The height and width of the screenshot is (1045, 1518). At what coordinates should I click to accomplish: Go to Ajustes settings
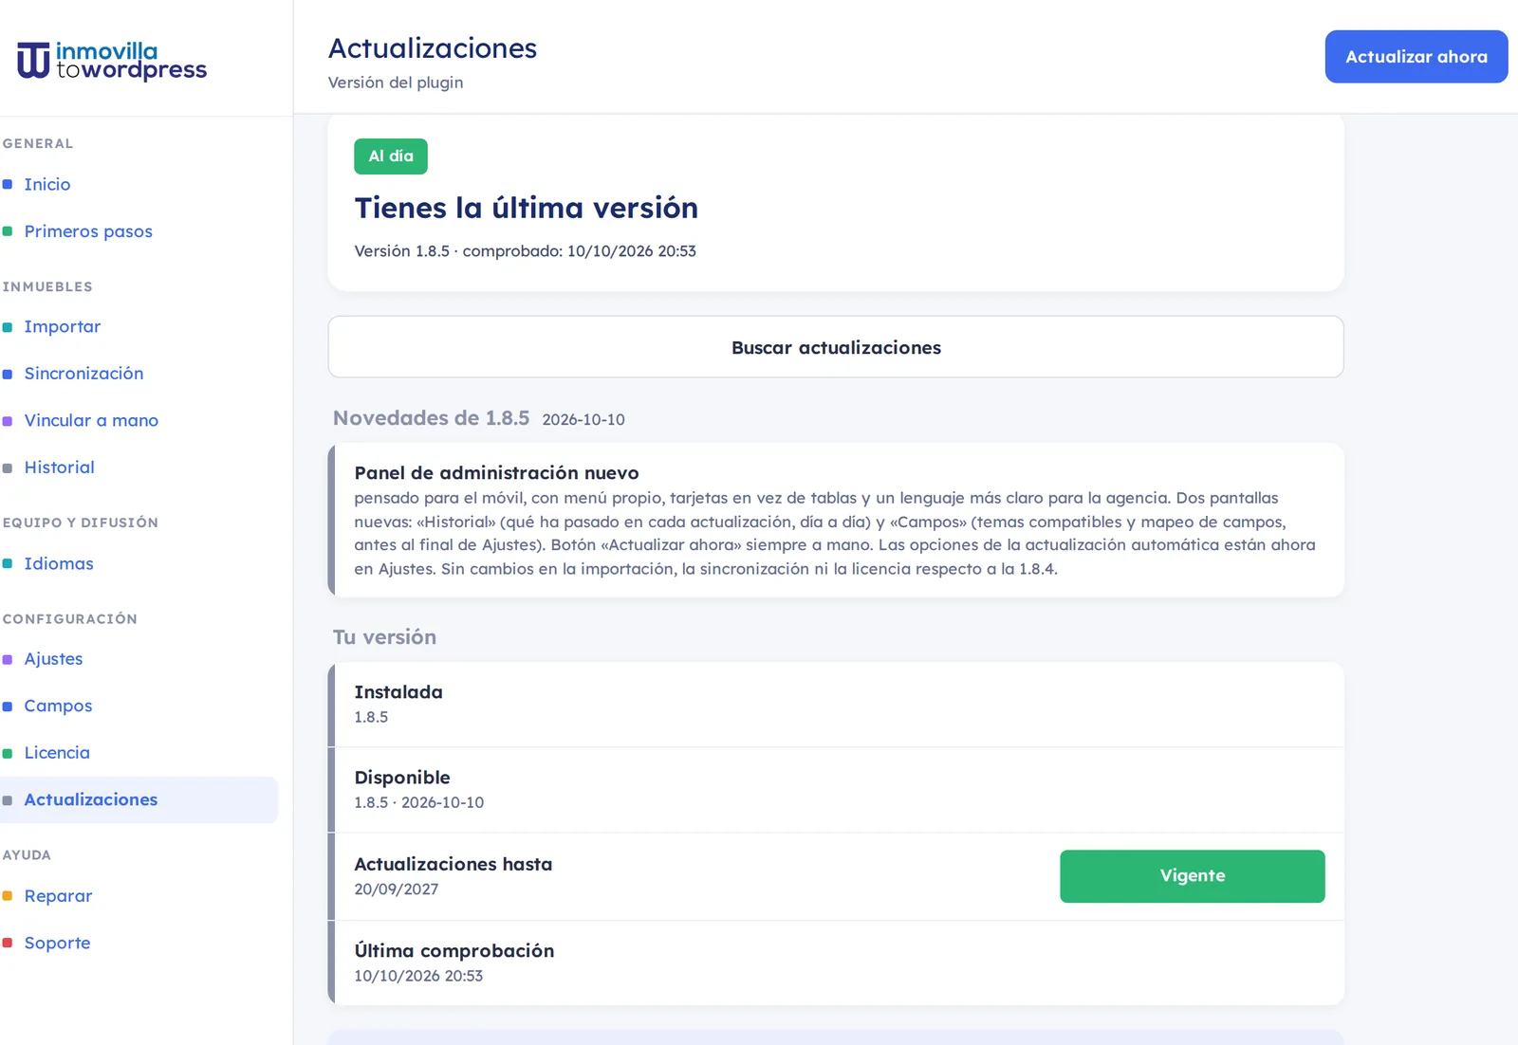pos(53,659)
